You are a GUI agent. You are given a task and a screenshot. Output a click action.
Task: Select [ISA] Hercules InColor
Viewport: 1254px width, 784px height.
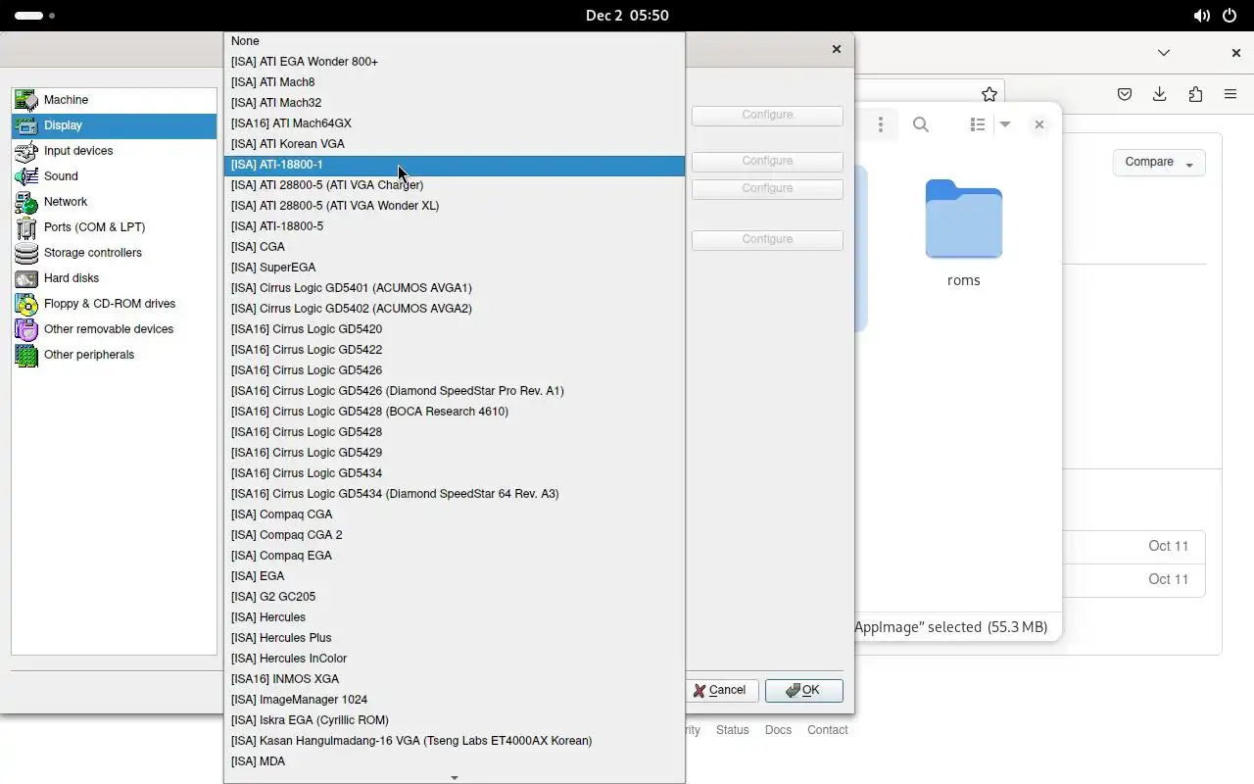pyautogui.click(x=455, y=659)
